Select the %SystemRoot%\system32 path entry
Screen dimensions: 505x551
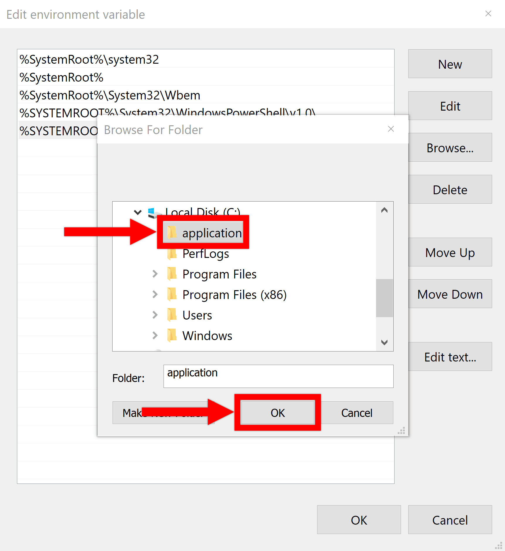point(89,59)
